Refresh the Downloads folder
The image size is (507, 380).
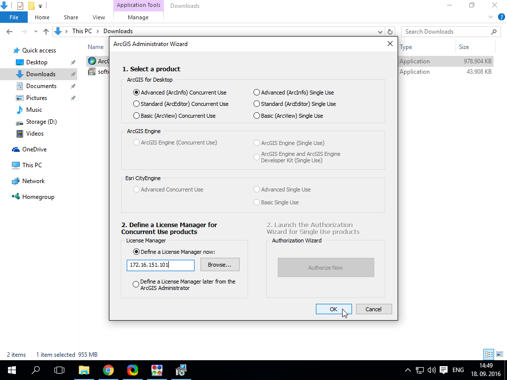click(390, 32)
